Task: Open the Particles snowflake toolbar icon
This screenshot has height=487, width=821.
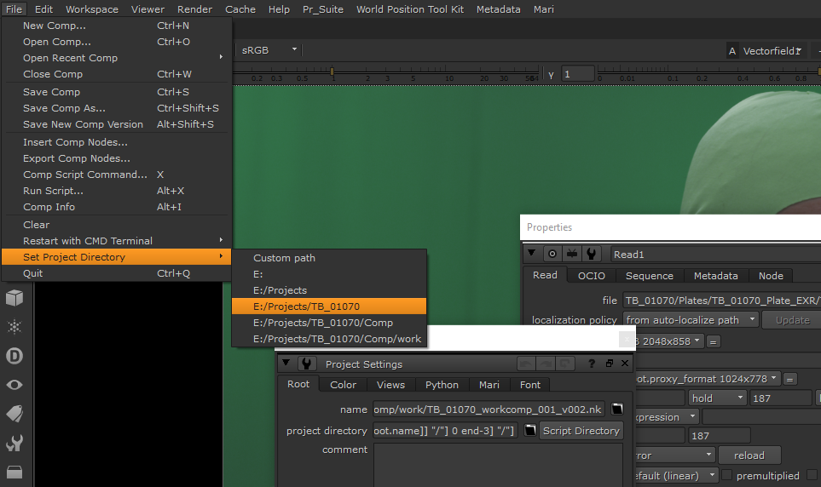Action: point(14,327)
